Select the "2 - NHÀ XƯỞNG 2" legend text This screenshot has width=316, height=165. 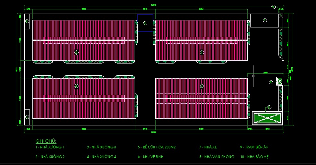tap(50, 157)
